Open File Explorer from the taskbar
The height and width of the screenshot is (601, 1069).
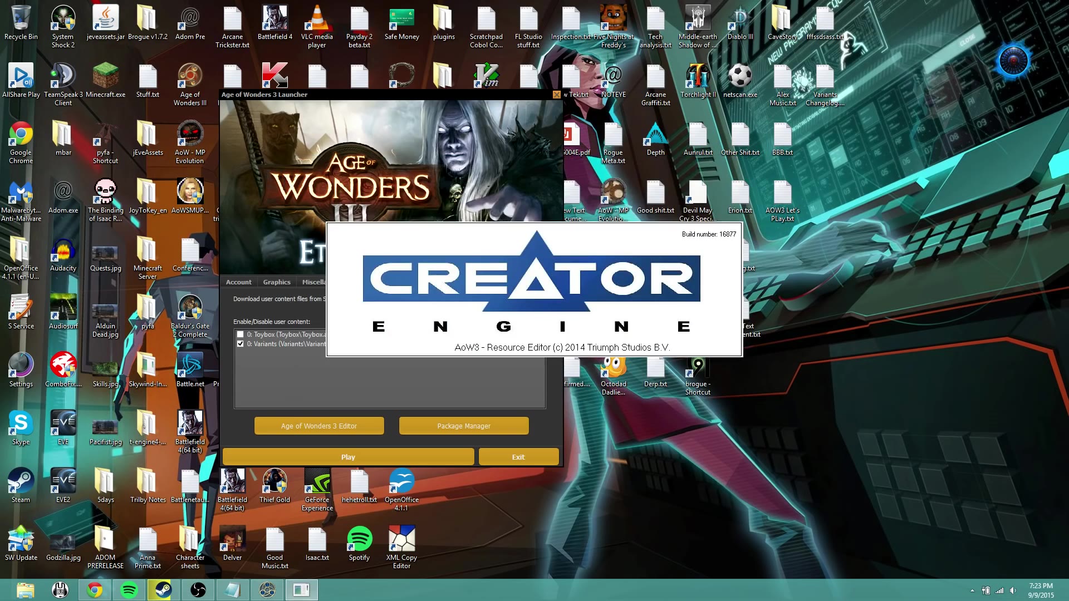pyautogui.click(x=26, y=590)
